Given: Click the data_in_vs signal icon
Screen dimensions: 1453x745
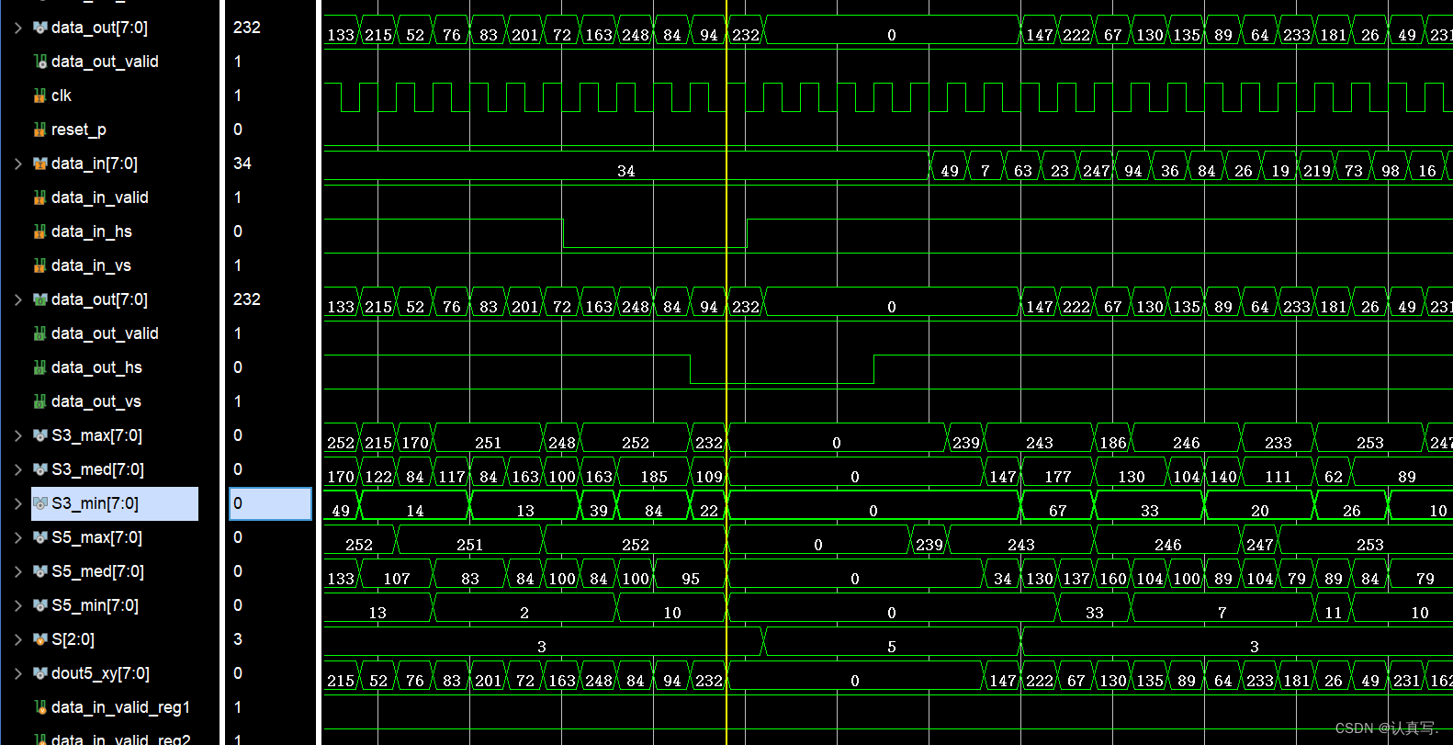Looking at the screenshot, I should pos(39,265).
